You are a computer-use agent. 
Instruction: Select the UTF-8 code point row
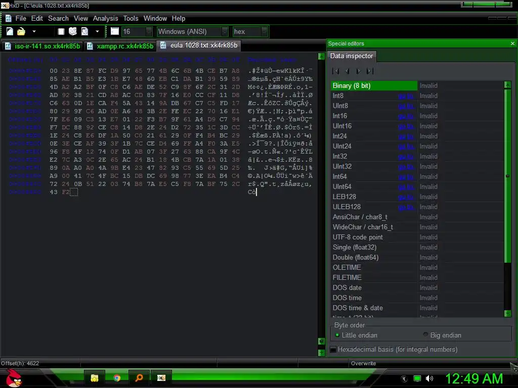(417, 237)
